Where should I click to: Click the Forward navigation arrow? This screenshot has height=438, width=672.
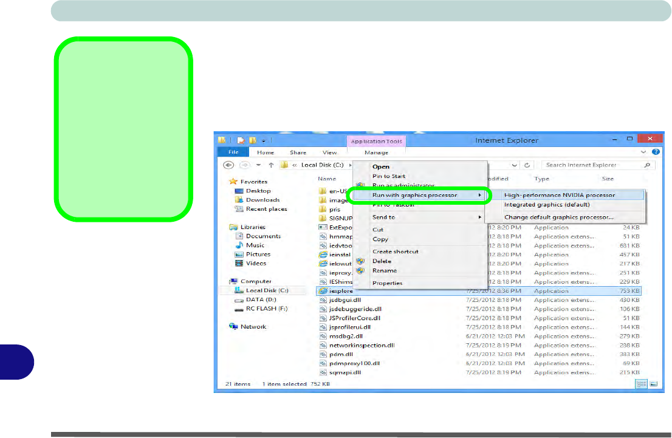pos(244,165)
